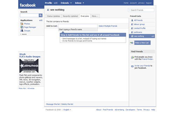Expand the 'more' applications list
Image resolution: width=175 pixels, height=131 pixels.
23,34
